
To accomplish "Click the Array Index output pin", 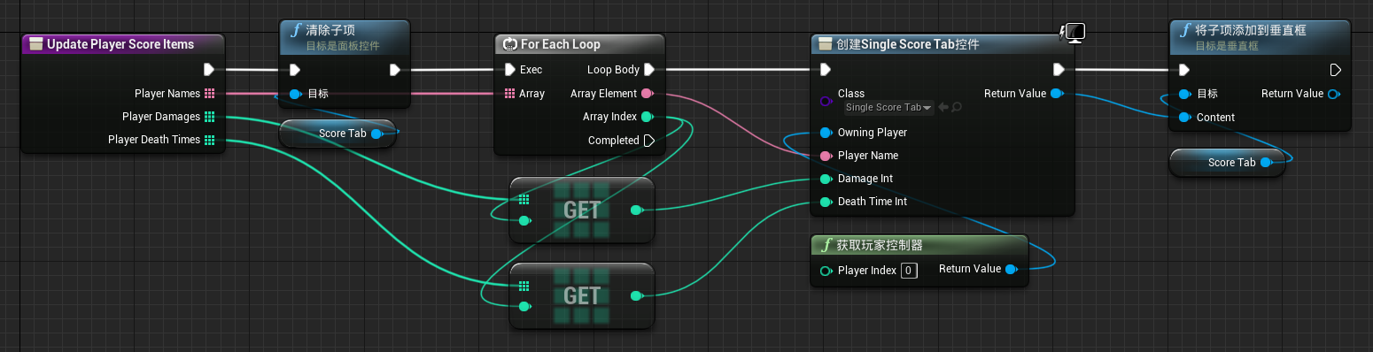I will [647, 117].
